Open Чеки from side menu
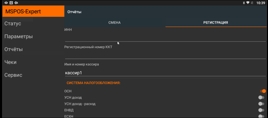 (10, 62)
